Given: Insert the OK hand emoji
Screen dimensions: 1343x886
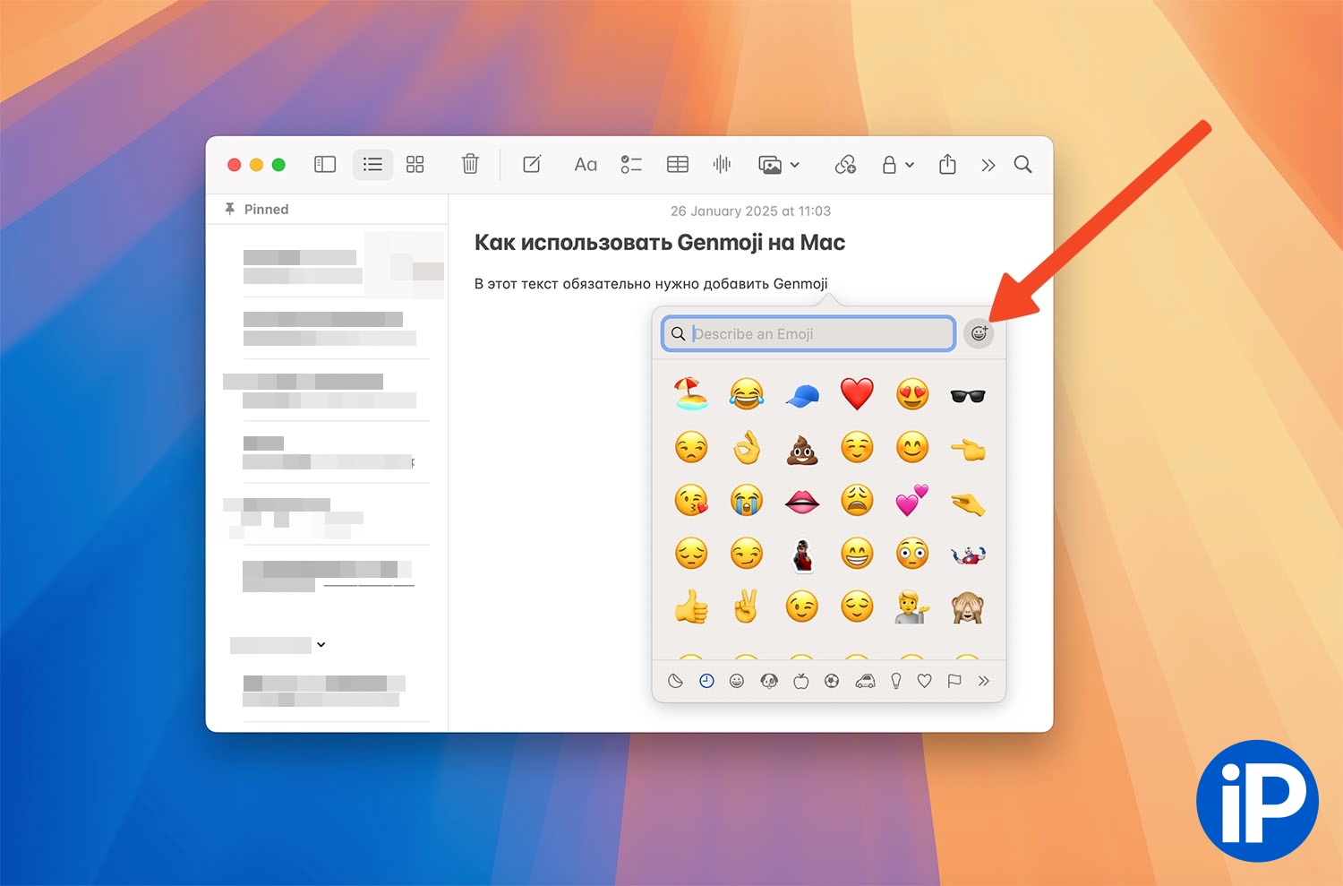Looking at the screenshot, I should pos(747,447).
